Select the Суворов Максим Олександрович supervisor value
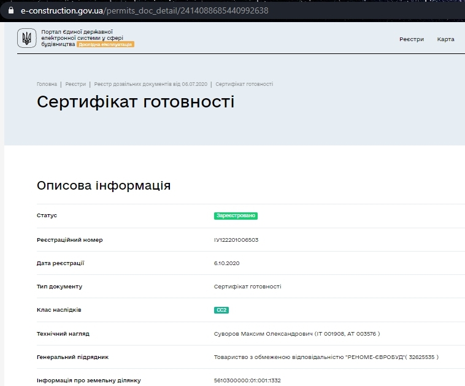This screenshot has height=386, width=465. pyautogui.click(x=297, y=334)
